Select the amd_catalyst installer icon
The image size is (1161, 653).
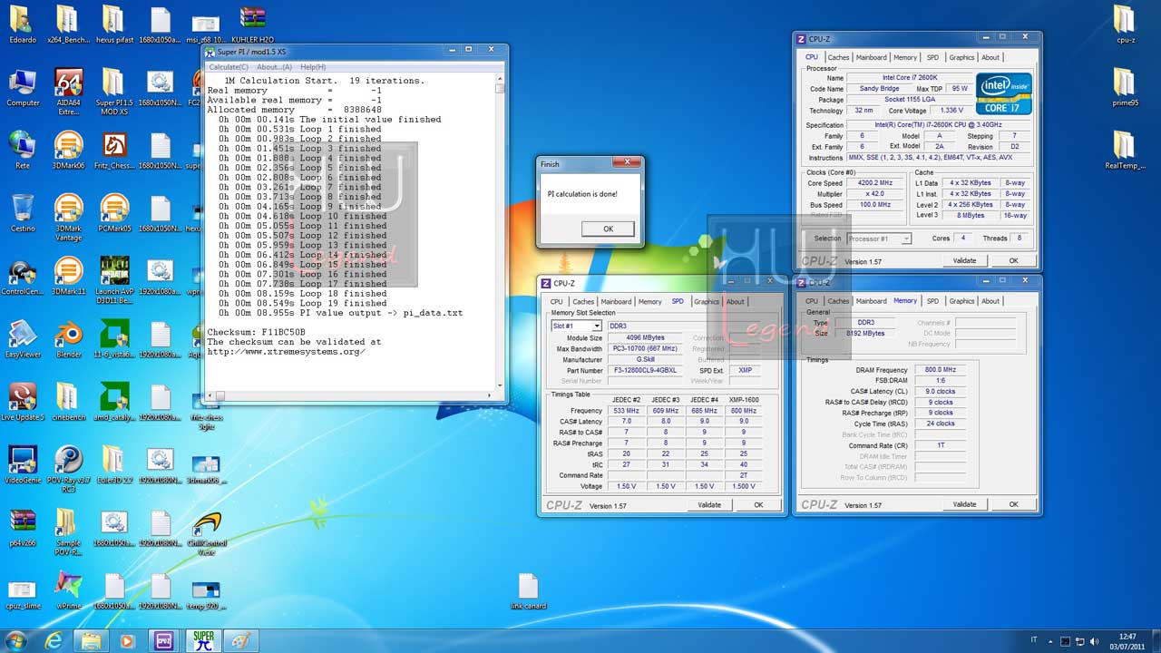click(114, 403)
